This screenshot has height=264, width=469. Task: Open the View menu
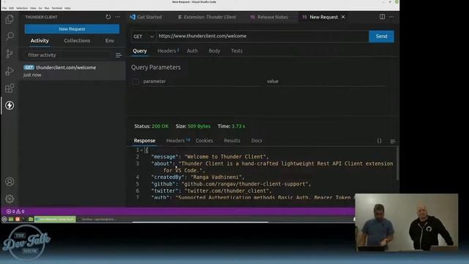tap(33, 8)
